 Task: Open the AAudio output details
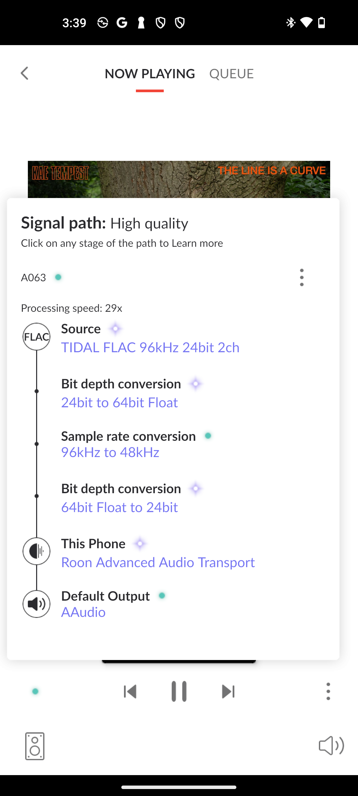(x=83, y=612)
